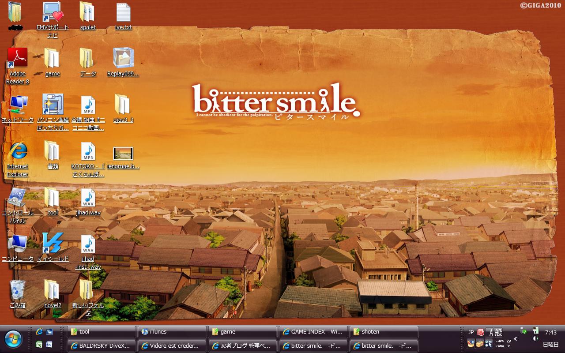Toggle the CAPS lock indicator

[500, 341]
